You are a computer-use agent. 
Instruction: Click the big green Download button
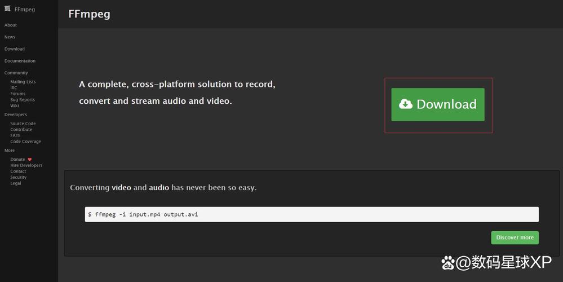click(x=438, y=104)
